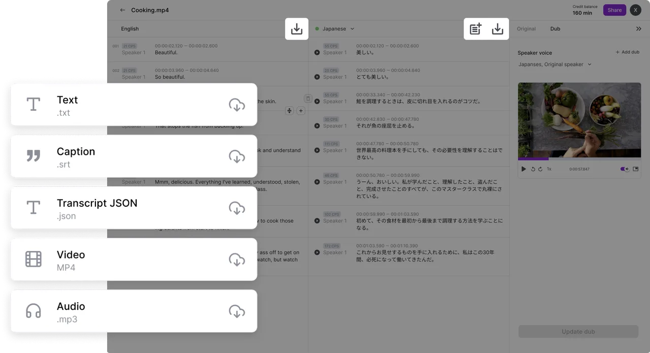
Task: Switch to the Dub tab
Action: click(555, 29)
